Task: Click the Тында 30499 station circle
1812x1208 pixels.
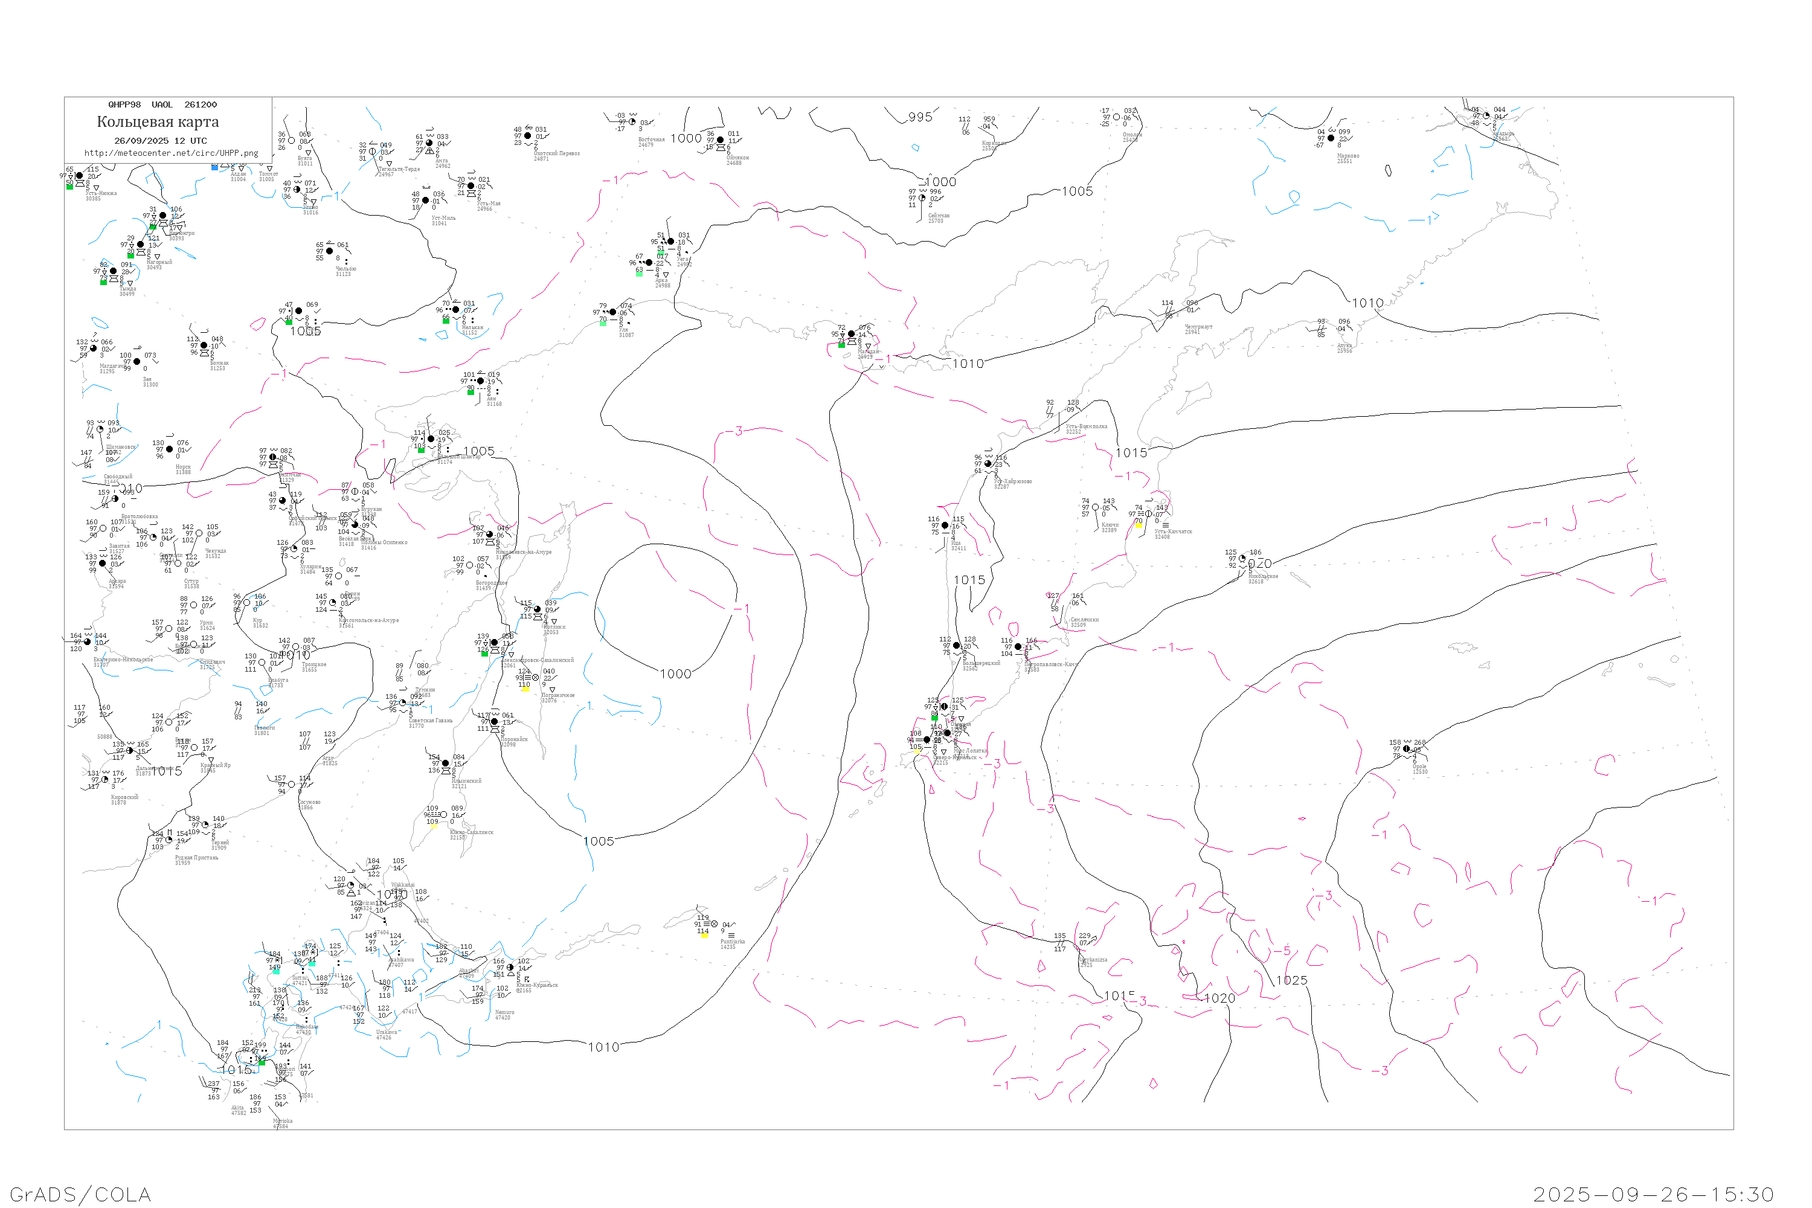Action: (x=114, y=271)
